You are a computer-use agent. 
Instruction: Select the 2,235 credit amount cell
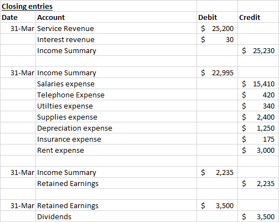[x=258, y=183]
